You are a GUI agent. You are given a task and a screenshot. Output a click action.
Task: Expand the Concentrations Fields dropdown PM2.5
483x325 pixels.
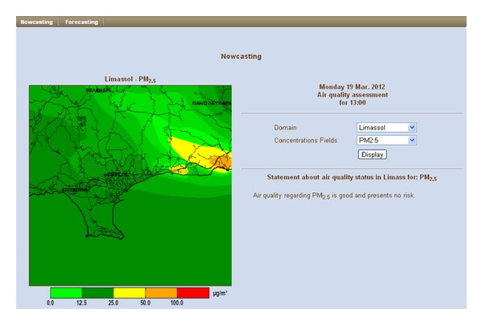click(x=386, y=140)
